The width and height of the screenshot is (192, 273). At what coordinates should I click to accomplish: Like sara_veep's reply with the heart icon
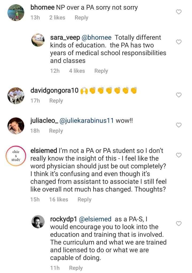pos(179,42)
